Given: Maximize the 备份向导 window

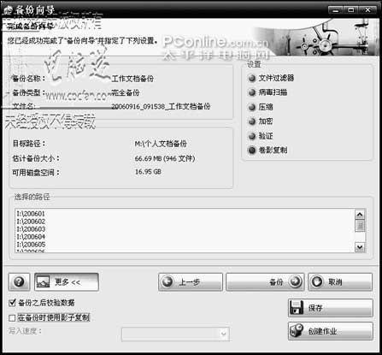Looking at the screenshot, I should 351,10.
